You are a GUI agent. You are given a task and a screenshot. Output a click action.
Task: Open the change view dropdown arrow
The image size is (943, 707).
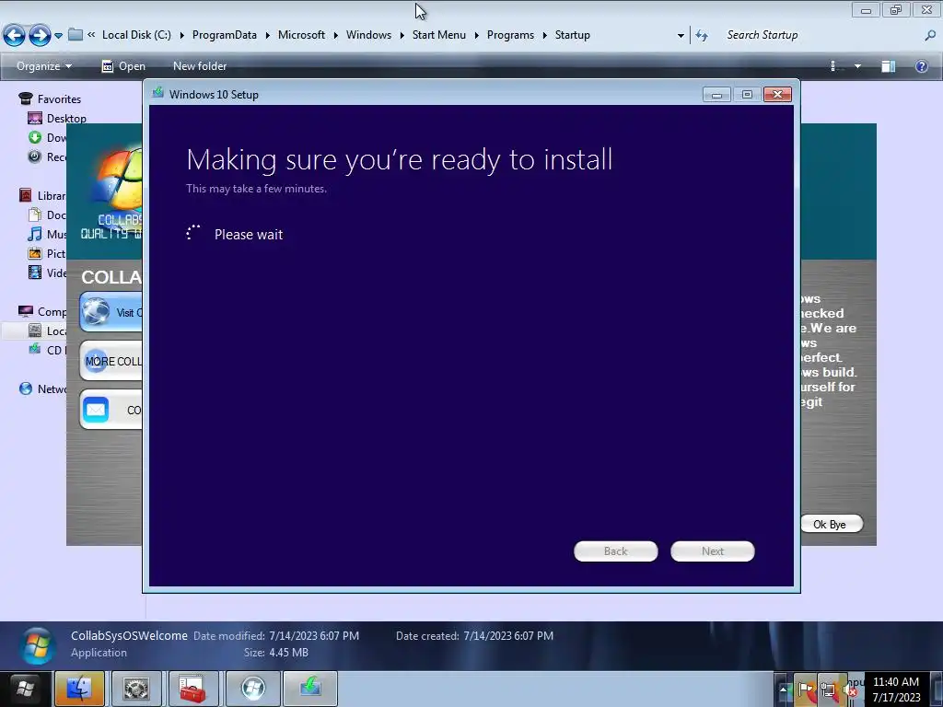point(857,66)
